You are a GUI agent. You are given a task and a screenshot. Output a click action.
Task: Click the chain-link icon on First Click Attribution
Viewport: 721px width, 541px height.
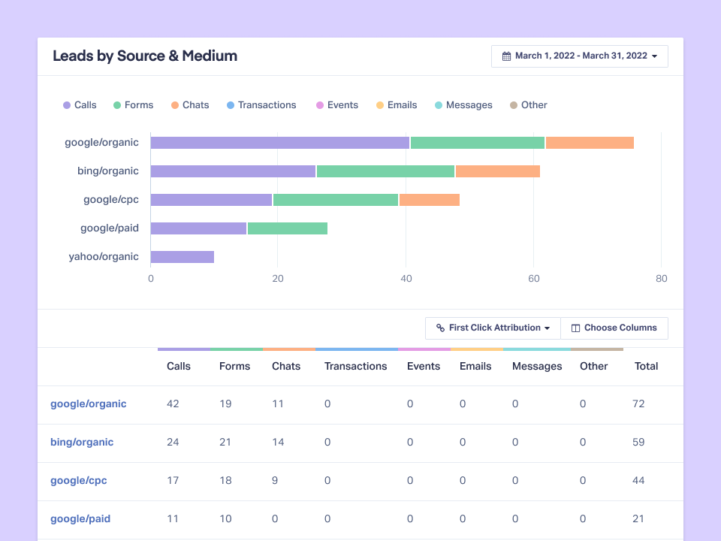click(x=441, y=328)
